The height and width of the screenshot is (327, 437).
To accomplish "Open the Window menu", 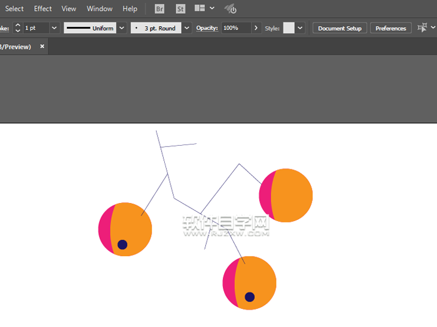I will 99,9.
